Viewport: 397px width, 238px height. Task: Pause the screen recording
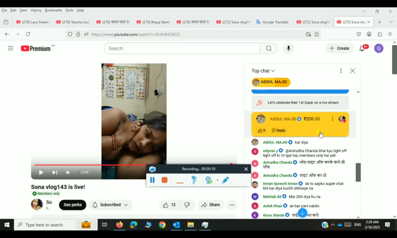pyautogui.click(x=152, y=180)
